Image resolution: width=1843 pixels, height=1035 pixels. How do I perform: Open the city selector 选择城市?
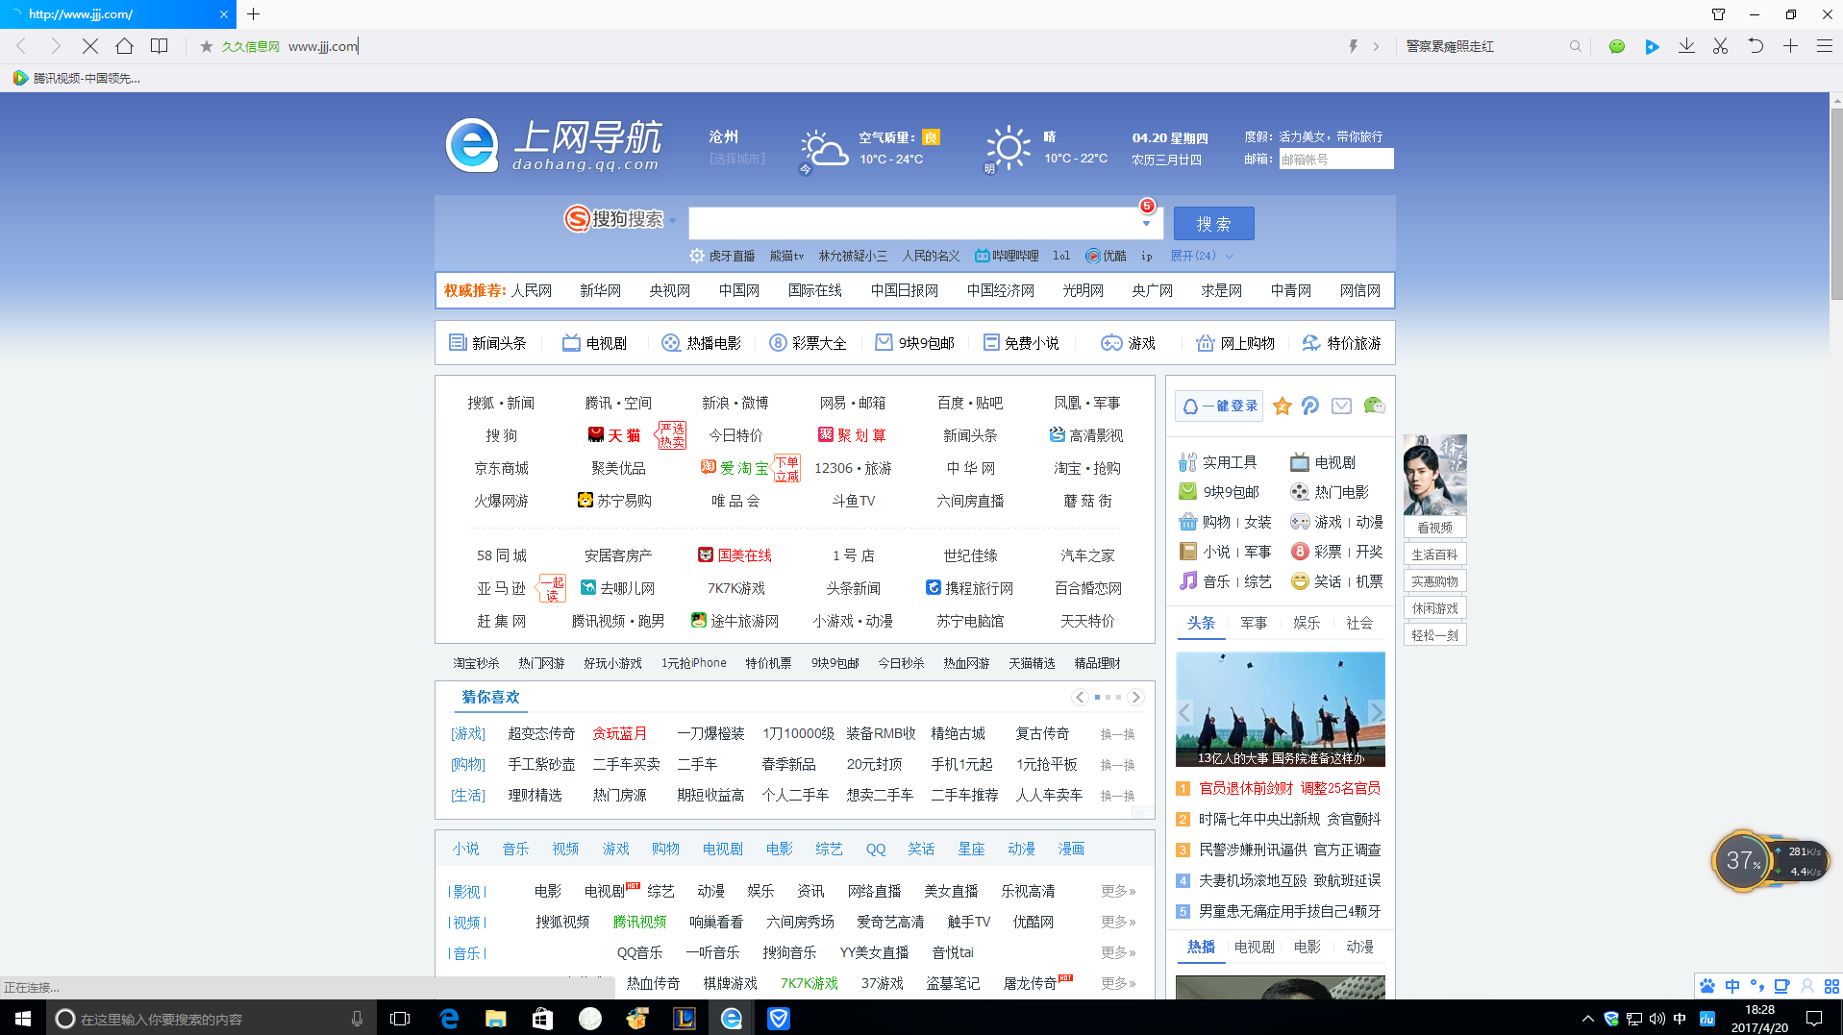click(x=736, y=159)
